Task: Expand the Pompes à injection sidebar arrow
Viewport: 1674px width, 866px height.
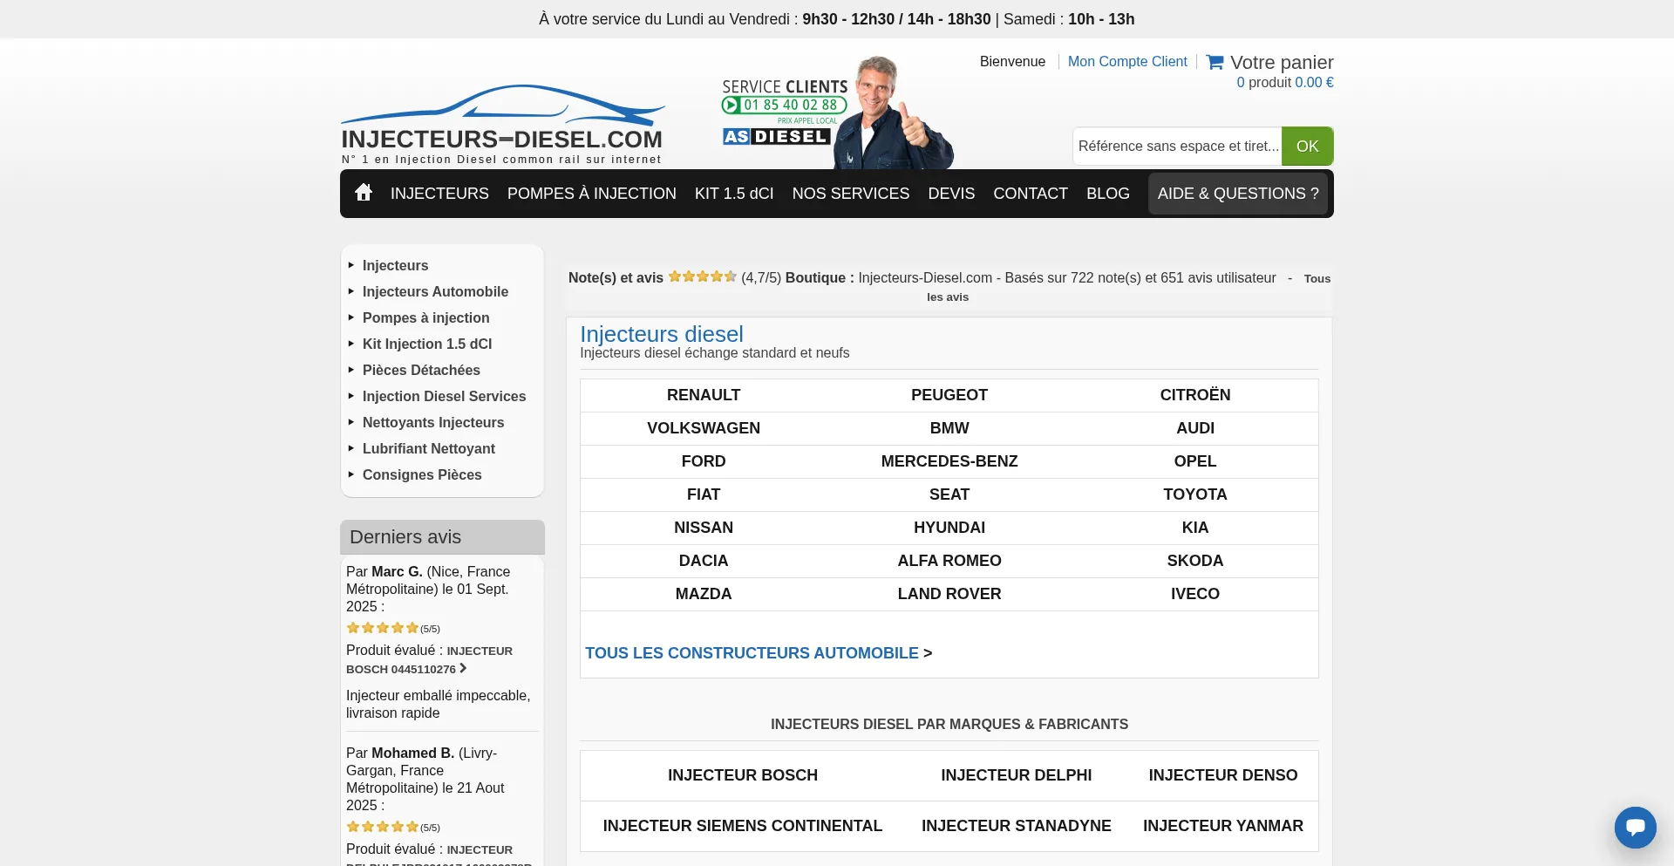Action: coord(351,317)
